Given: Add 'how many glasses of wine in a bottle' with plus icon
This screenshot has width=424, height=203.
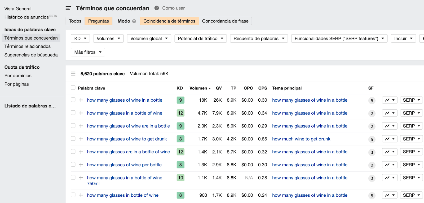Looking at the screenshot, I should (x=81, y=100).
